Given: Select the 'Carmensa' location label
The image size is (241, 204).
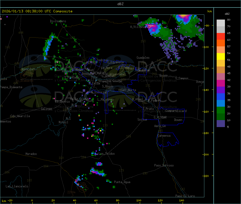Looking at the screenshot, I should point(164,136).
